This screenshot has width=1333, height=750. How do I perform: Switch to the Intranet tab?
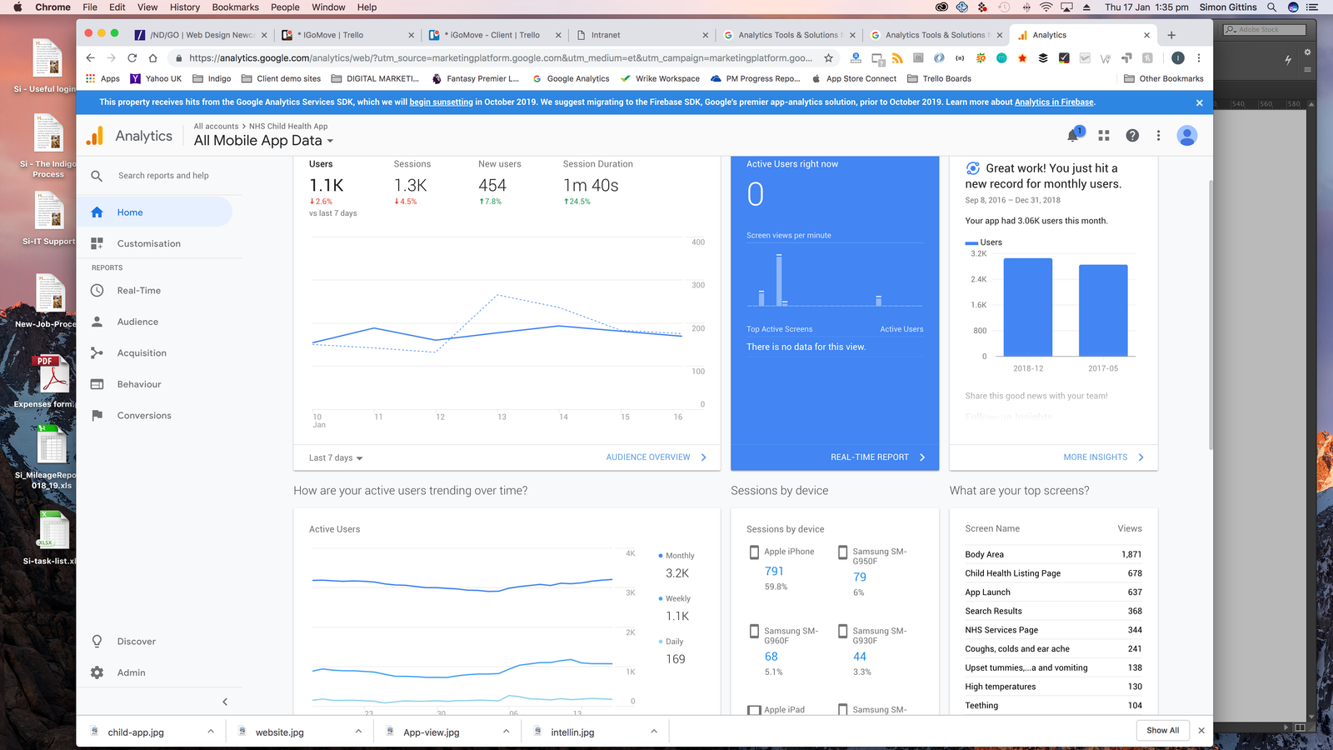point(642,35)
